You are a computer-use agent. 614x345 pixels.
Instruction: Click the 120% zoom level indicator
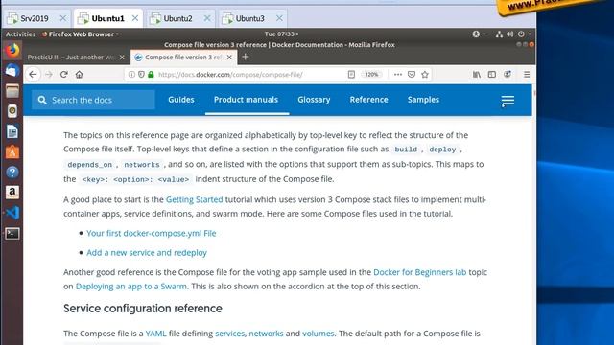coord(371,75)
